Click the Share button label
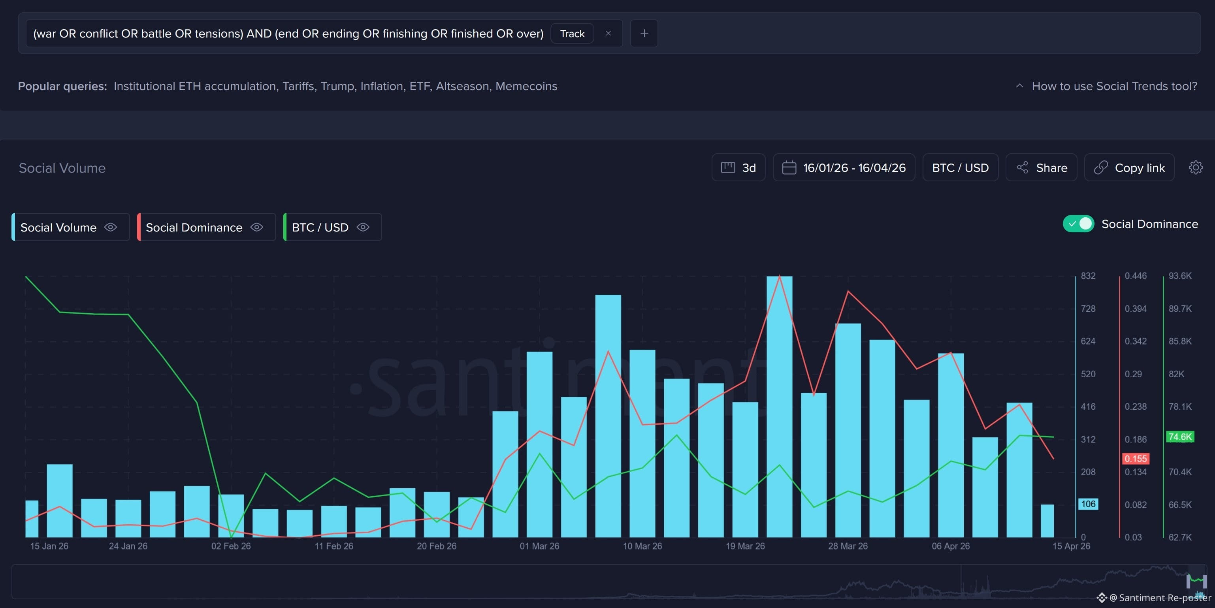Viewport: 1215px width, 608px height. click(1051, 168)
